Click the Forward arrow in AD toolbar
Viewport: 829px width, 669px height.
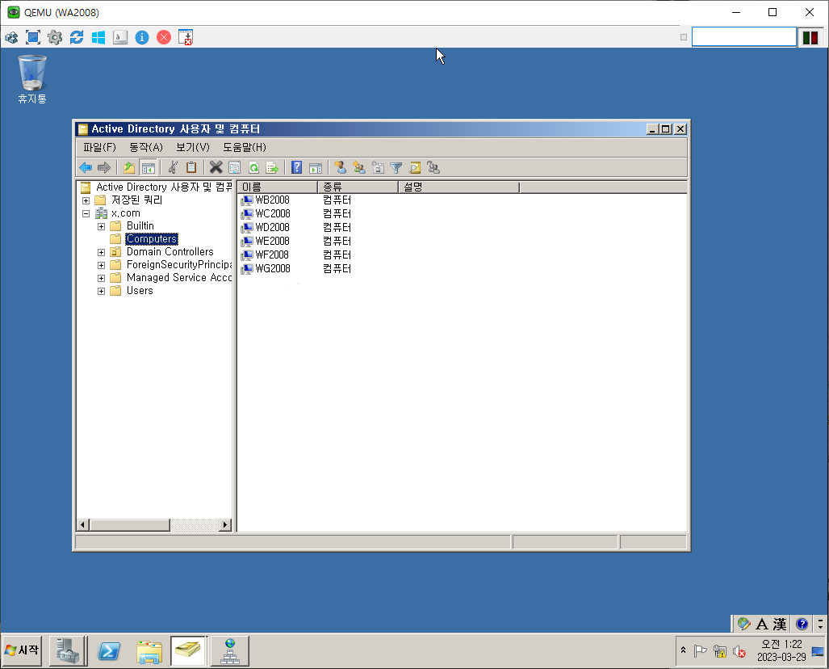[104, 168]
